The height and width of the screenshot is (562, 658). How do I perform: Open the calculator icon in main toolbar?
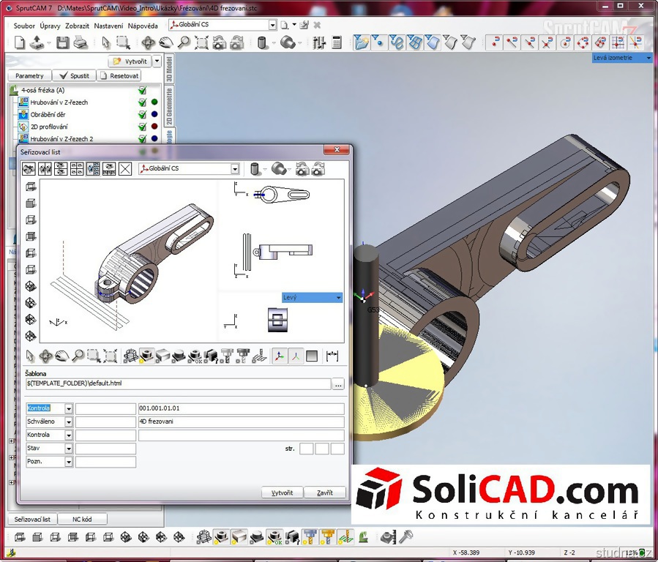click(x=337, y=43)
